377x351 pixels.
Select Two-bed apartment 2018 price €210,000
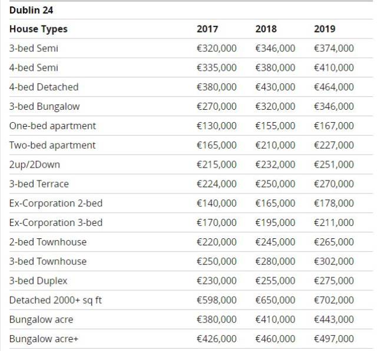click(275, 145)
